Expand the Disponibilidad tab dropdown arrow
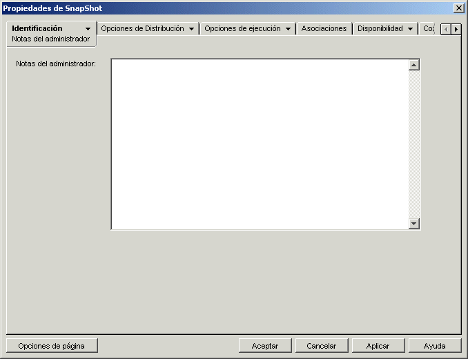468x359 pixels. (x=411, y=29)
